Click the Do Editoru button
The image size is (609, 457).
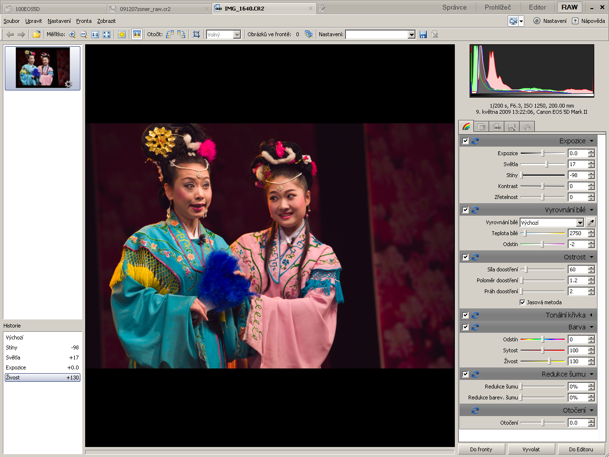581,449
